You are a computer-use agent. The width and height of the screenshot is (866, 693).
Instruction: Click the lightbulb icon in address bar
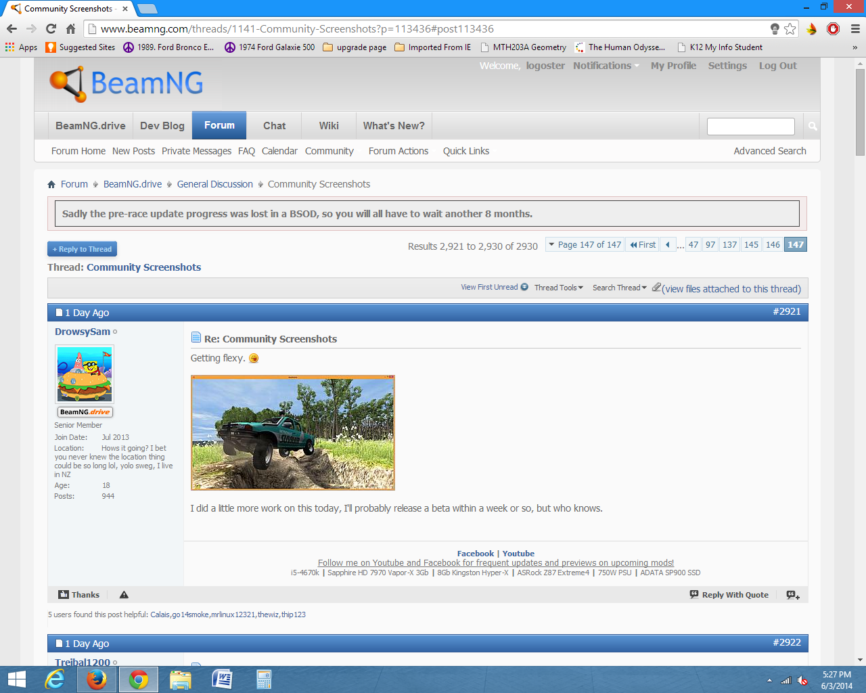point(775,28)
